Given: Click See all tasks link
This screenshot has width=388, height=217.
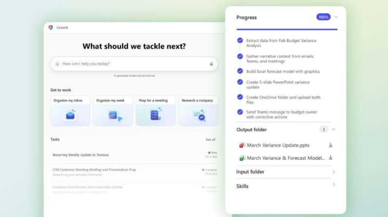Looking at the screenshot, I should 210,139.
